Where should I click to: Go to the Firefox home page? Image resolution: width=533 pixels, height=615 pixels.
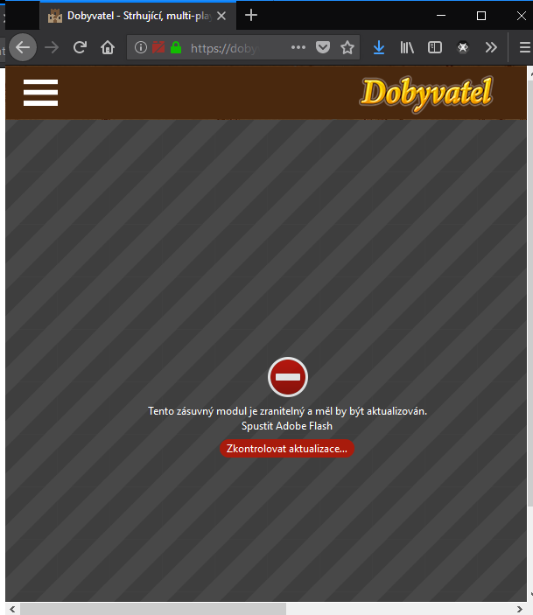coord(108,47)
